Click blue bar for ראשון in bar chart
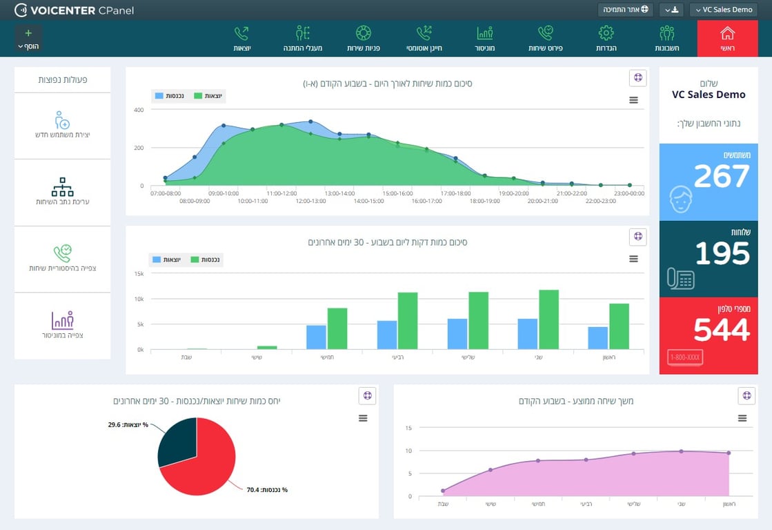This screenshot has height=530, width=772. [597, 338]
